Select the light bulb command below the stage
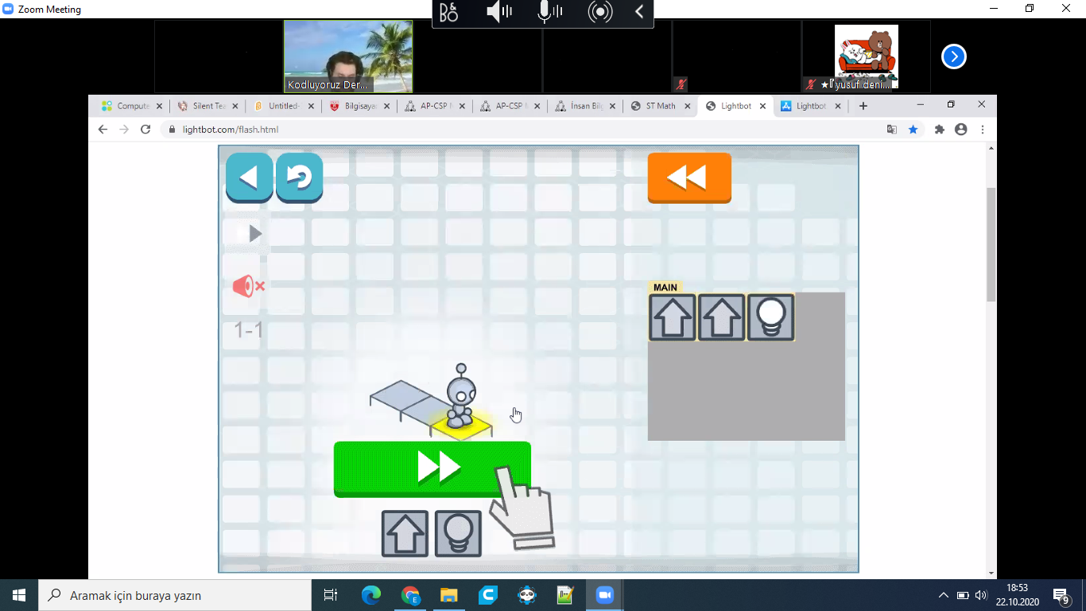The height and width of the screenshot is (611, 1086). [x=458, y=533]
